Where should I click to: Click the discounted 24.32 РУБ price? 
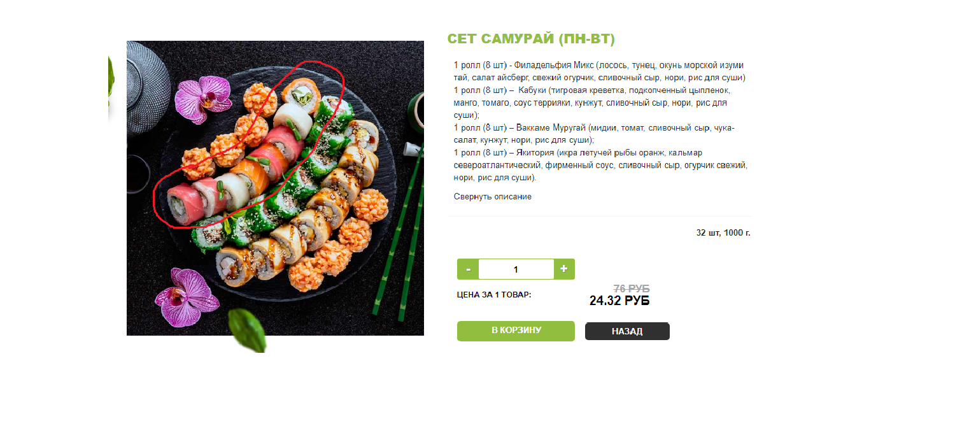pos(619,301)
